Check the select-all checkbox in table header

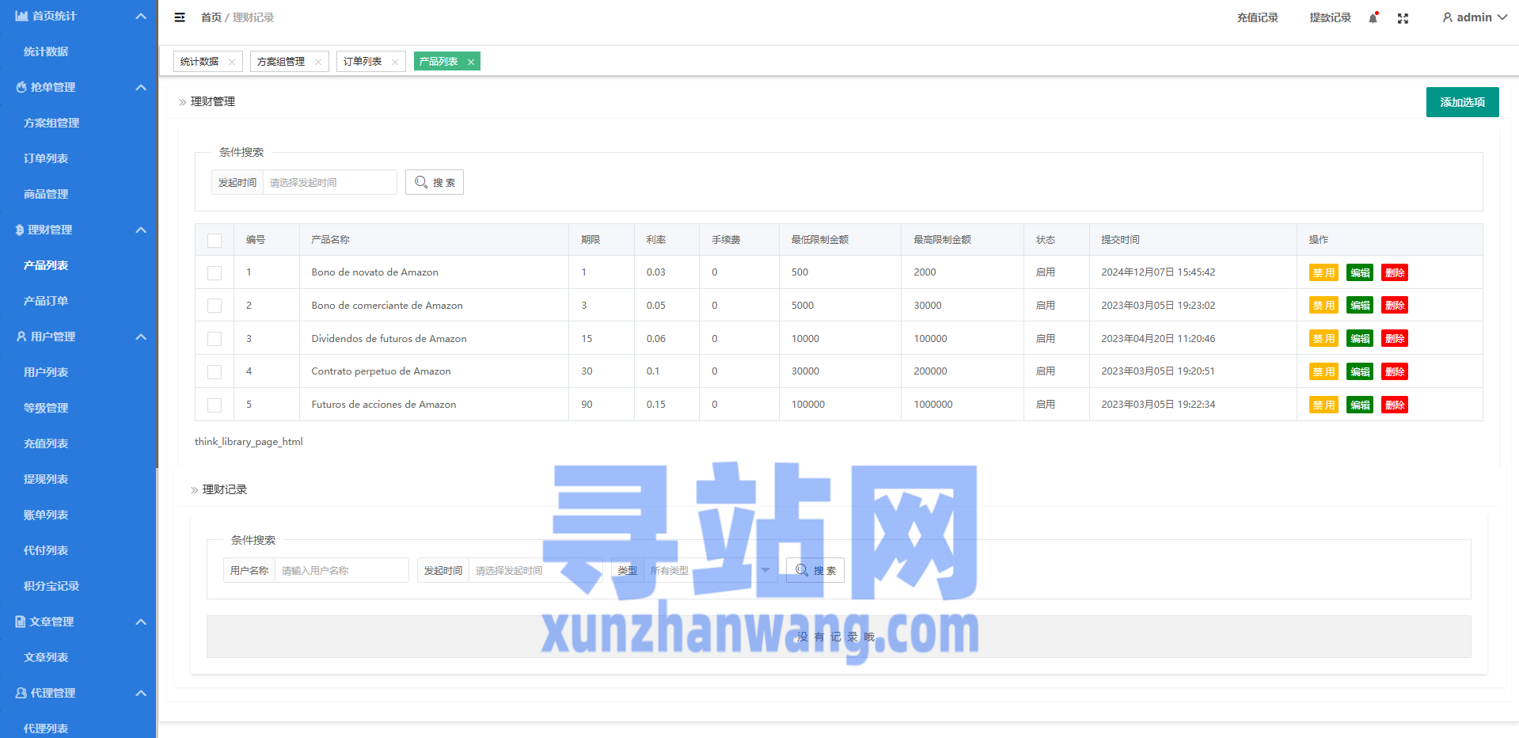(x=215, y=240)
